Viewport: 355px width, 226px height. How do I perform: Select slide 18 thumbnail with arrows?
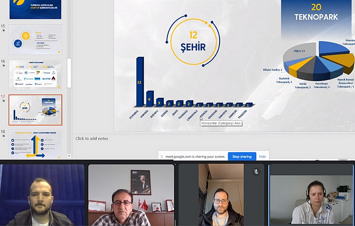click(x=35, y=144)
